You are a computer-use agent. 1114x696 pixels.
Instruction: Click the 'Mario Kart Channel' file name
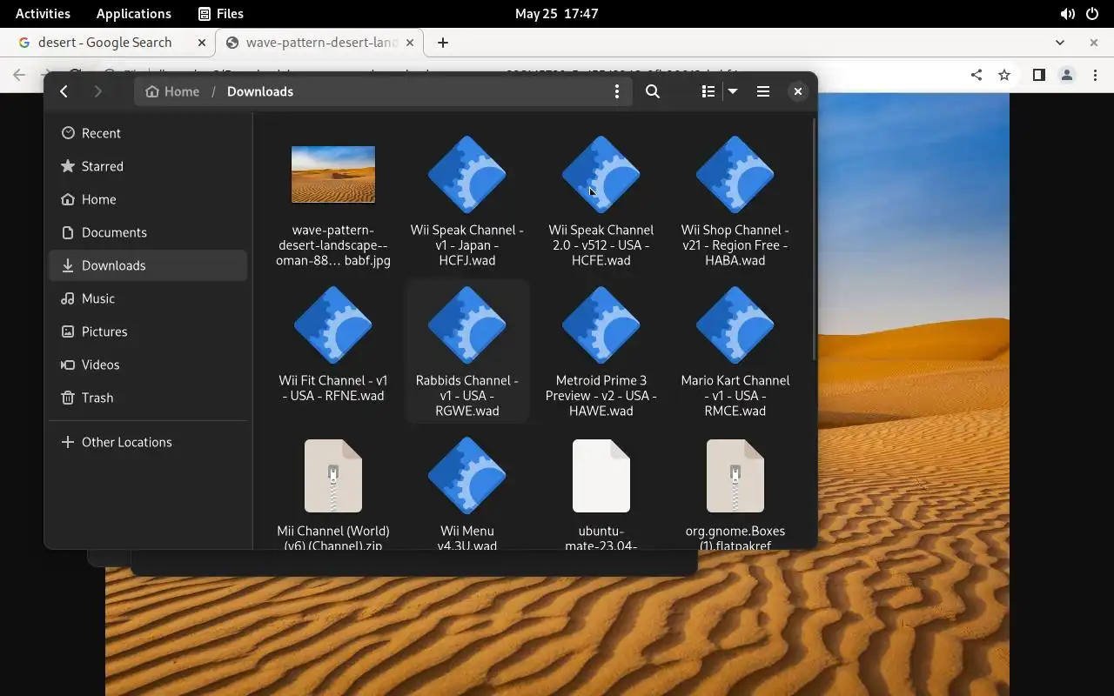pyautogui.click(x=735, y=396)
